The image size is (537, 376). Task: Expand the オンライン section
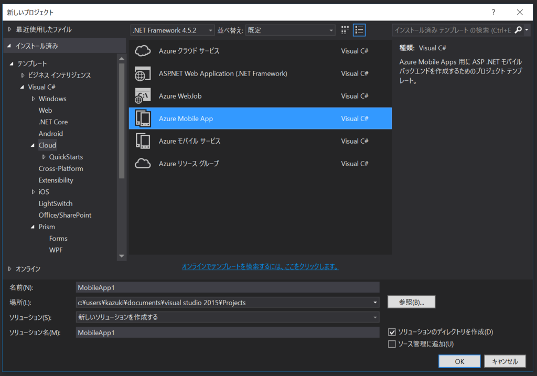tap(9, 269)
